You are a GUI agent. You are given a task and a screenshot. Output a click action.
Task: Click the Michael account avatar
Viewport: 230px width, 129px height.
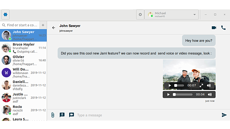pyautogui.click(x=150, y=15)
